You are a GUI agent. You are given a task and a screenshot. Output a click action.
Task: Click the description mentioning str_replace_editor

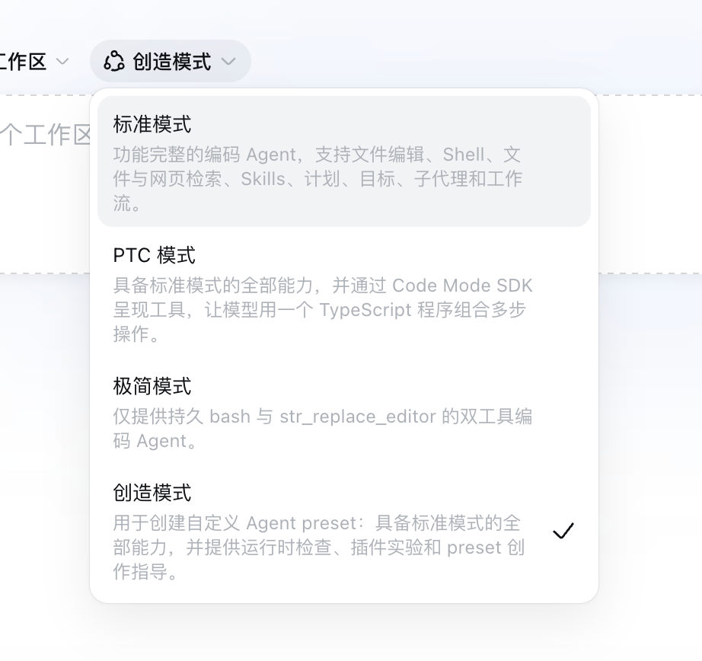coord(322,429)
